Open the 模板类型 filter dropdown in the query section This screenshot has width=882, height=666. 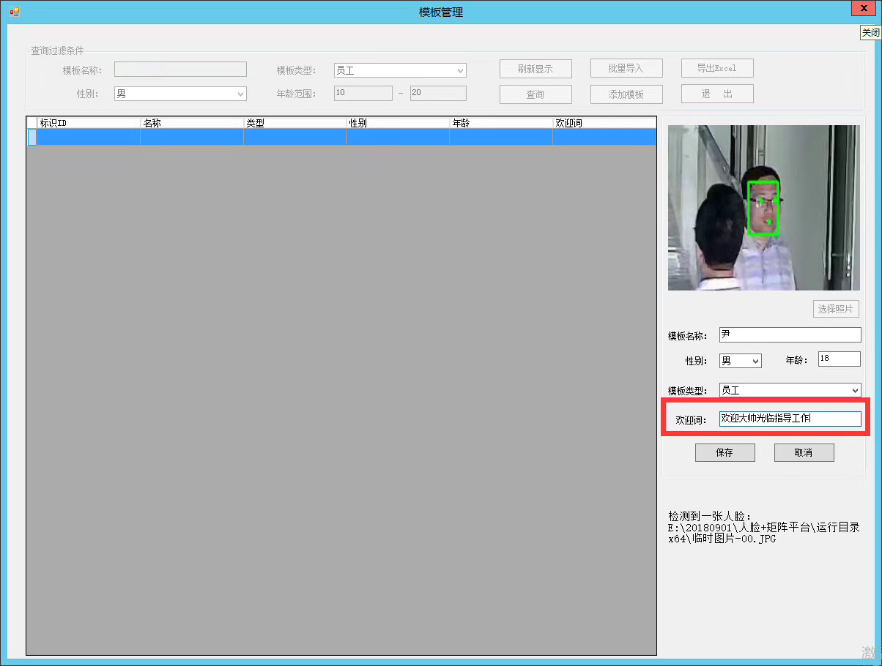400,70
